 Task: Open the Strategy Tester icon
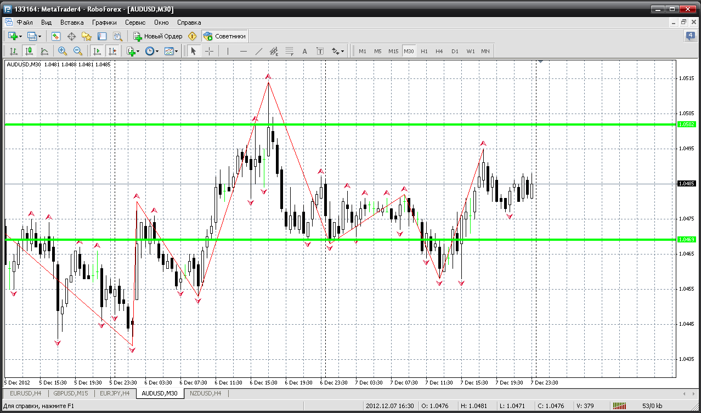click(117, 36)
